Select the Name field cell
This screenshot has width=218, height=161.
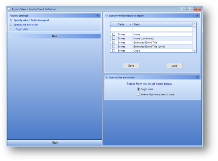click(162, 34)
